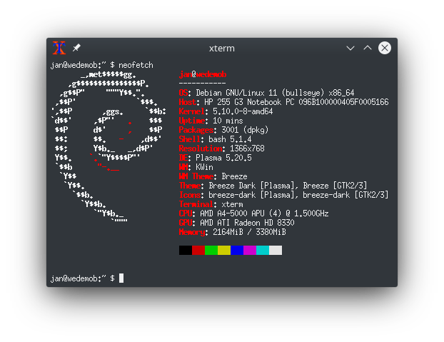This screenshot has width=444, height=342.
Task: Click the Shell line bash 5.1.4
Action: 215,139
